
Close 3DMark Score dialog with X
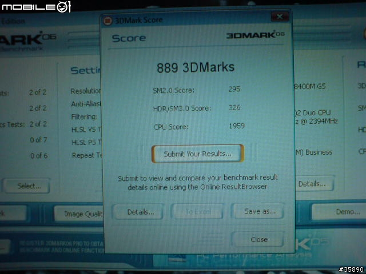280,17
